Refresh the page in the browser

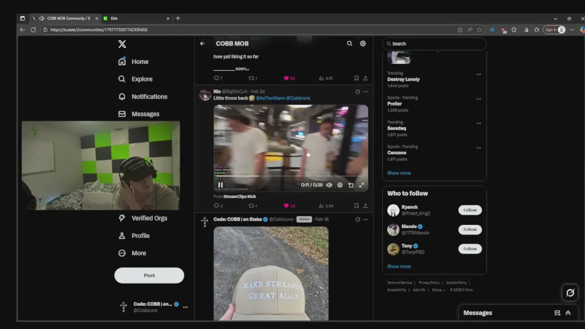point(33,30)
